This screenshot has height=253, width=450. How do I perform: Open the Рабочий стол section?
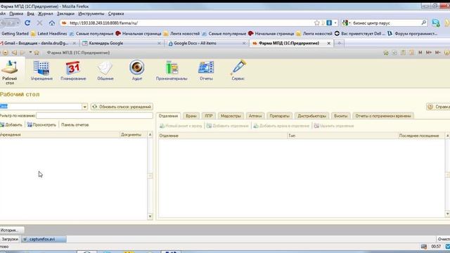(x=10, y=72)
